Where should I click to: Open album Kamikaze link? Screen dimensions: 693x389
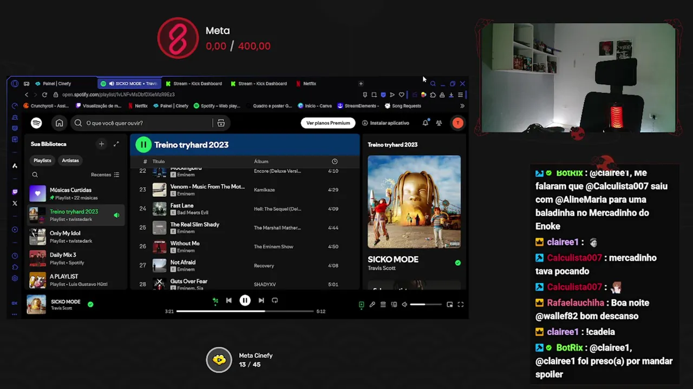coord(264,190)
